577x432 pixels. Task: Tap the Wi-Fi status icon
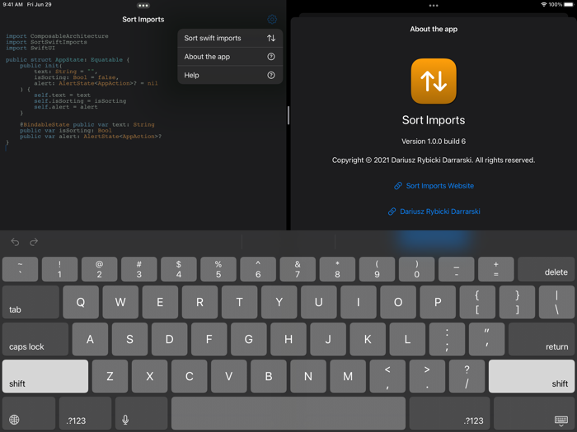[543, 4]
